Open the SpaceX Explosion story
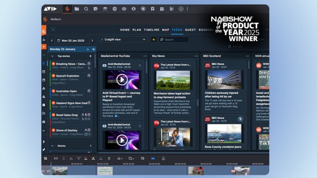This screenshot has width=317, height=178. 67,76
